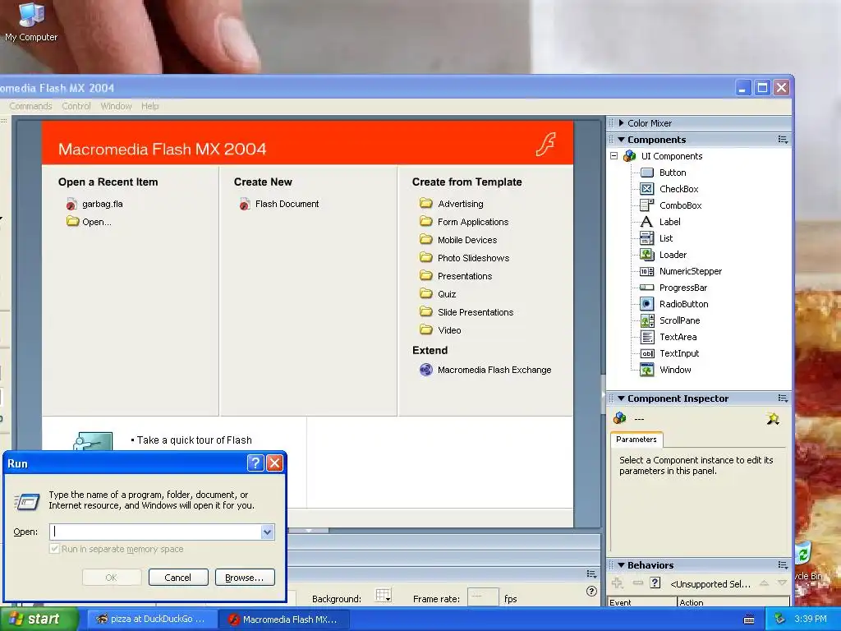This screenshot has width=841, height=631.
Task: Click the Component Inspector wizard star icon
Action: click(x=773, y=418)
